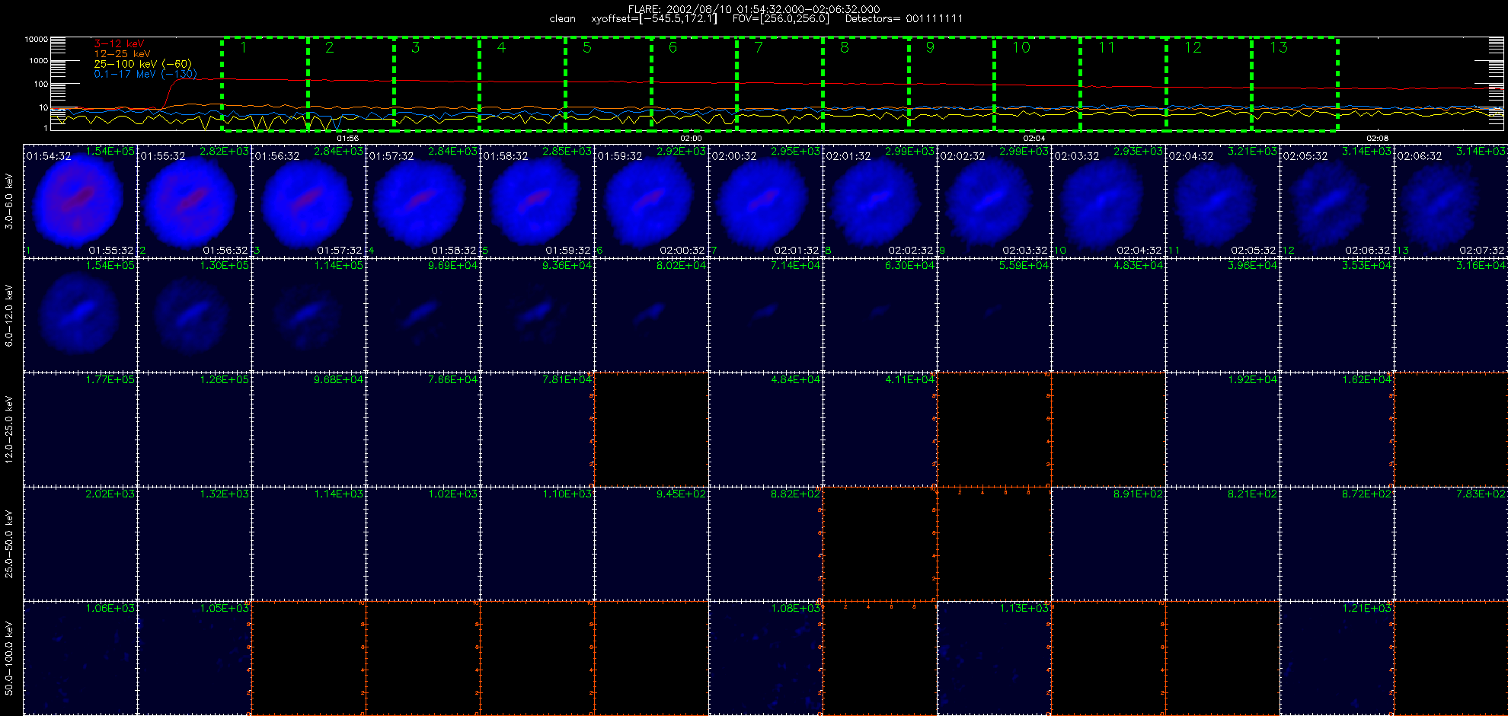The height and width of the screenshot is (716, 1508).
Task: Click the 'xyoffset=[-545.5,172.1]' header text
Action: [654, 19]
